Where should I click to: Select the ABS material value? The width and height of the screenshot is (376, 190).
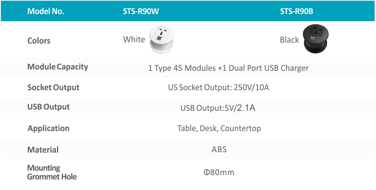[x=219, y=150]
